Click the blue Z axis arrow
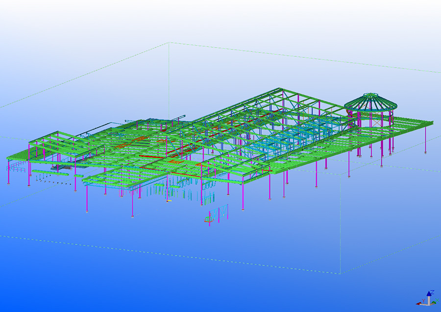 (428, 294)
